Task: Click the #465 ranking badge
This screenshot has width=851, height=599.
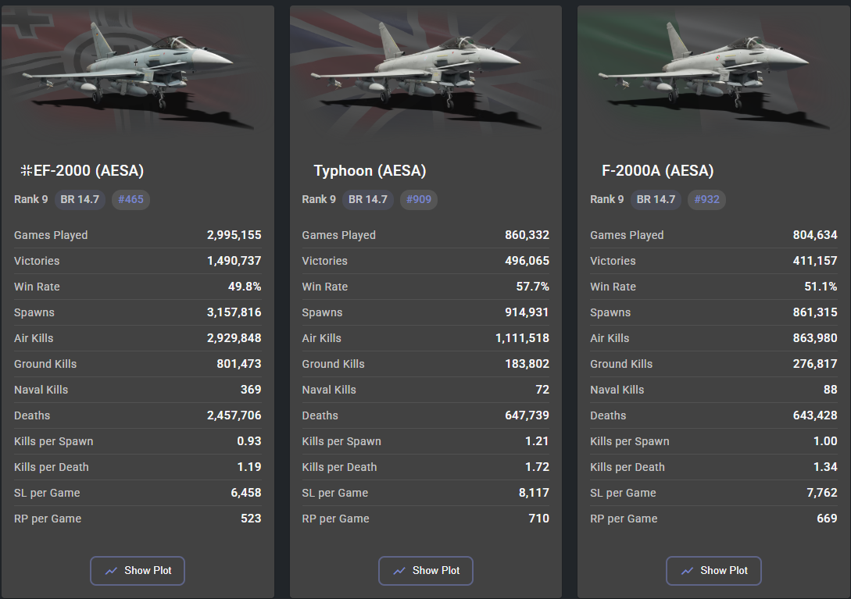Action: click(131, 199)
